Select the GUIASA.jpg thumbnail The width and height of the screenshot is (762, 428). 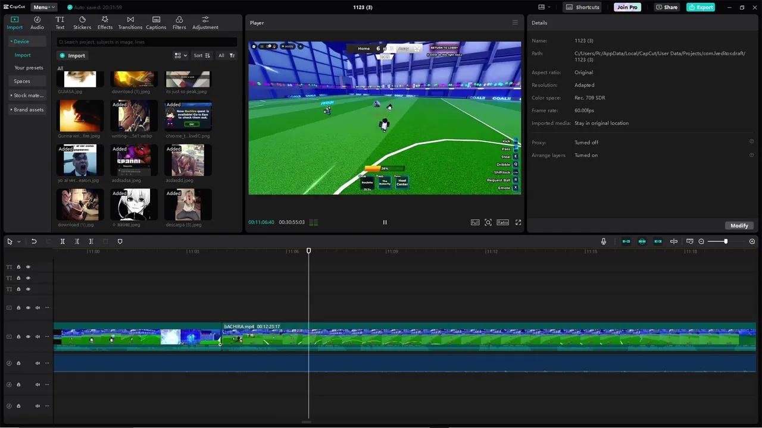[80, 79]
